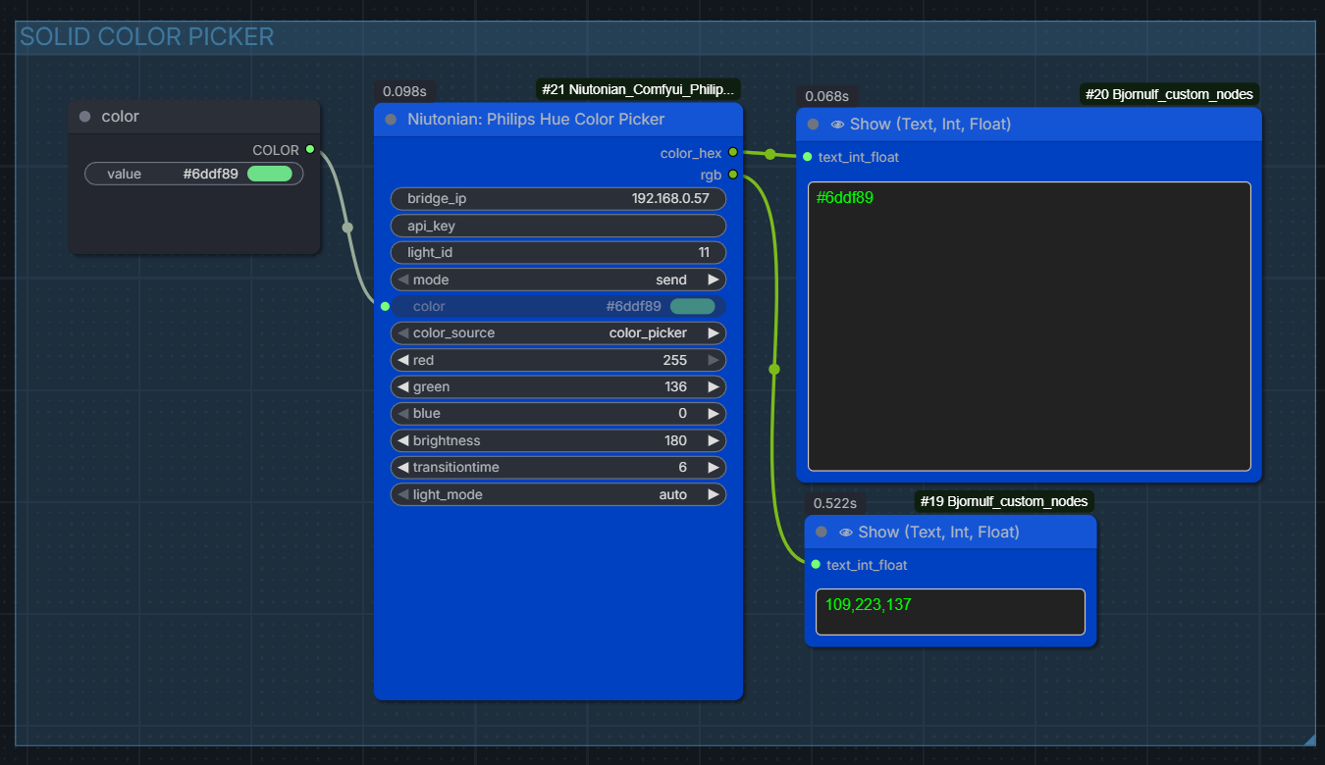Image resolution: width=1325 pixels, height=765 pixels.
Task: Click the color_hex output port
Action: coord(732,152)
